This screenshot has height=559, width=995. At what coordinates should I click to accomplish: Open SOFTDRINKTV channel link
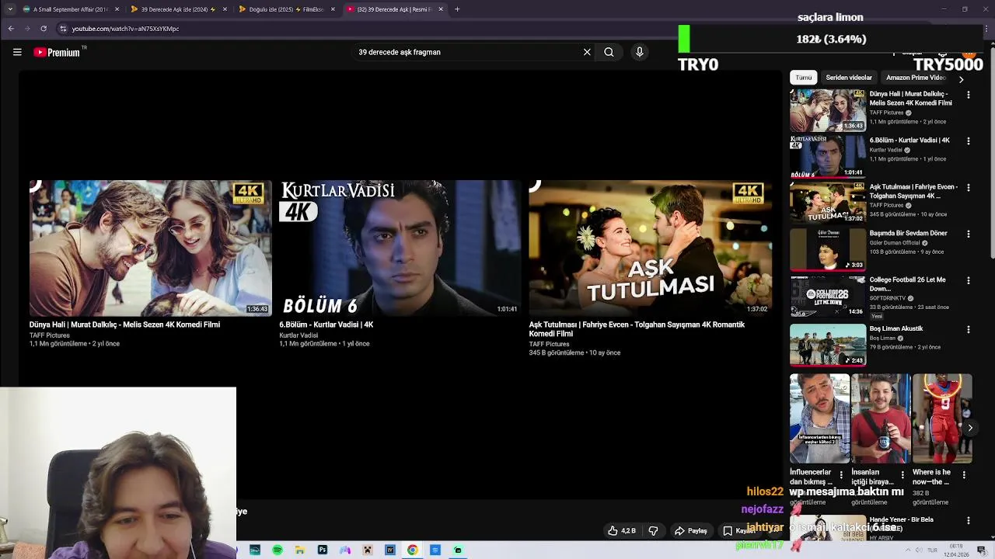tap(888, 298)
